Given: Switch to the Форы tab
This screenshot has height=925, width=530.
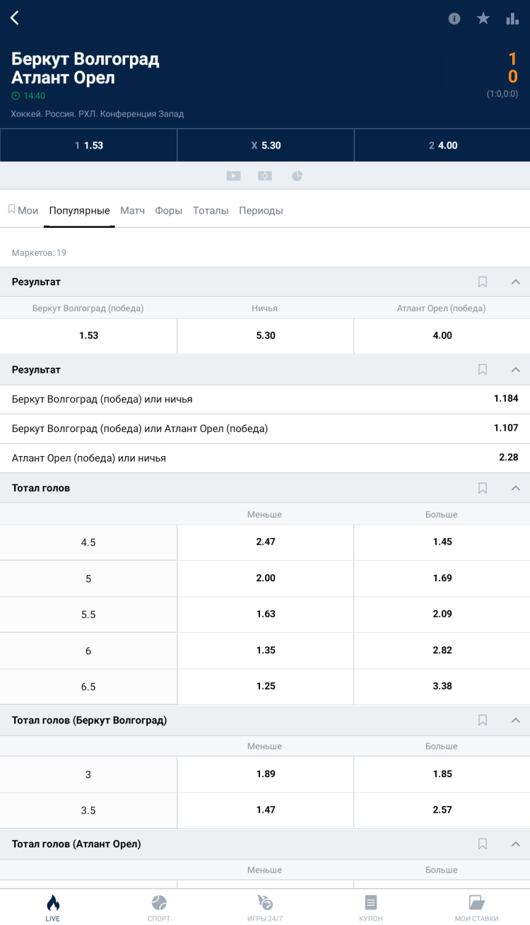Looking at the screenshot, I should [169, 211].
